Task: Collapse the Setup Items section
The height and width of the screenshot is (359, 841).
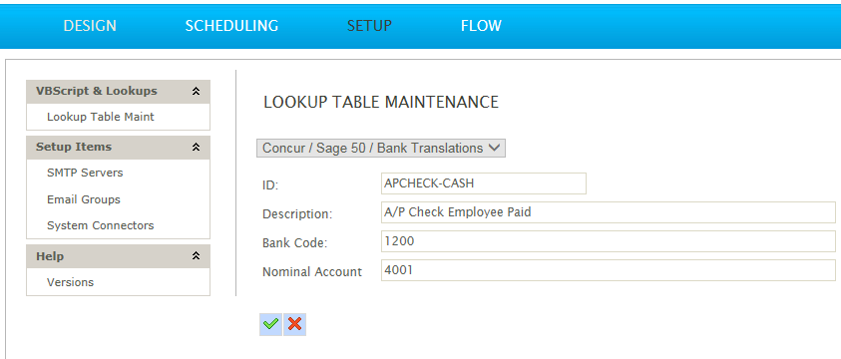Action: [196, 148]
